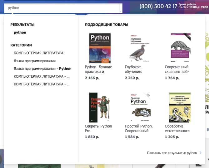
Task: Click the ПОДХОДЯЩИЕ ТОВАРЫ heading
Action: [x=107, y=25]
